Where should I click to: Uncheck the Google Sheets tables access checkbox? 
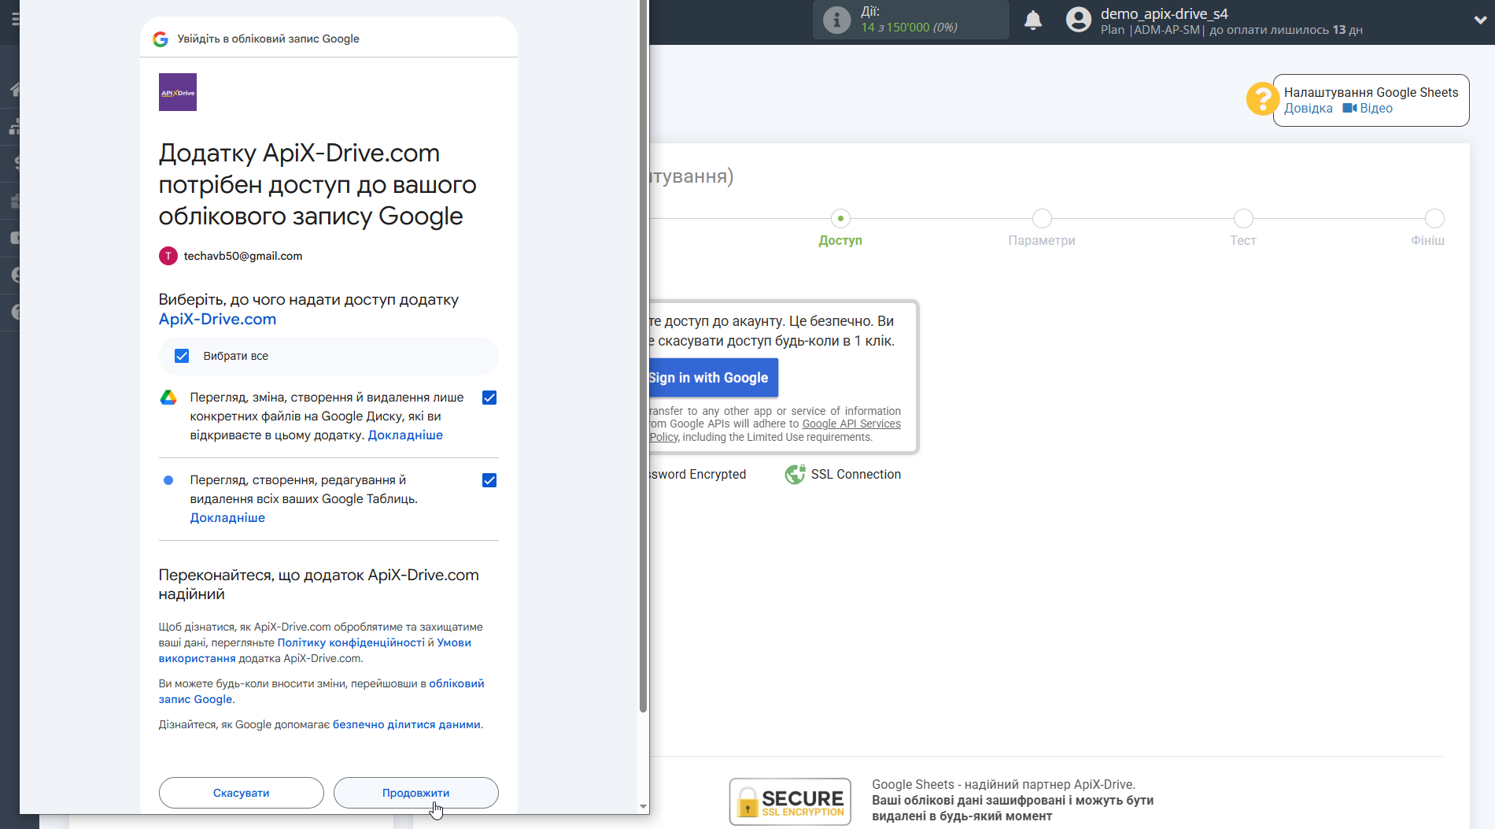(x=489, y=480)
